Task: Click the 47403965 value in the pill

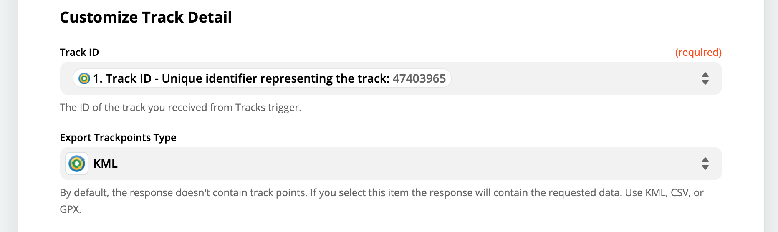Action: click(x=419, y=78)
